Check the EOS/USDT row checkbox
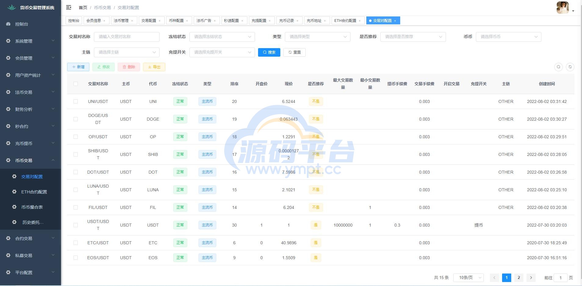The width and height of the screenshot is (582, 286). [76, 258]
